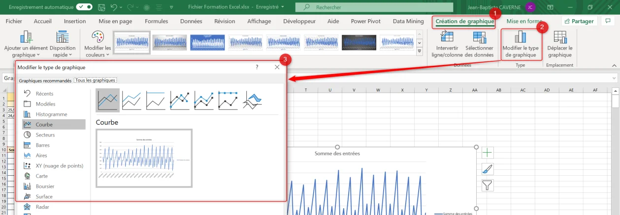The image size is (620, 215).
Task: Open the JC user account avatar
Action: pos(530,7)
